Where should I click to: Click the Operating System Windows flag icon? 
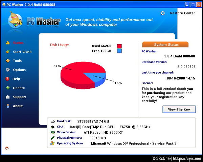coord(52,143)
